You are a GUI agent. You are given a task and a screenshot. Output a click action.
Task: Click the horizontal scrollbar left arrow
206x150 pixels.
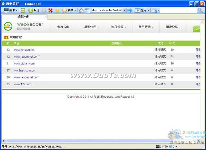(4, 141)
